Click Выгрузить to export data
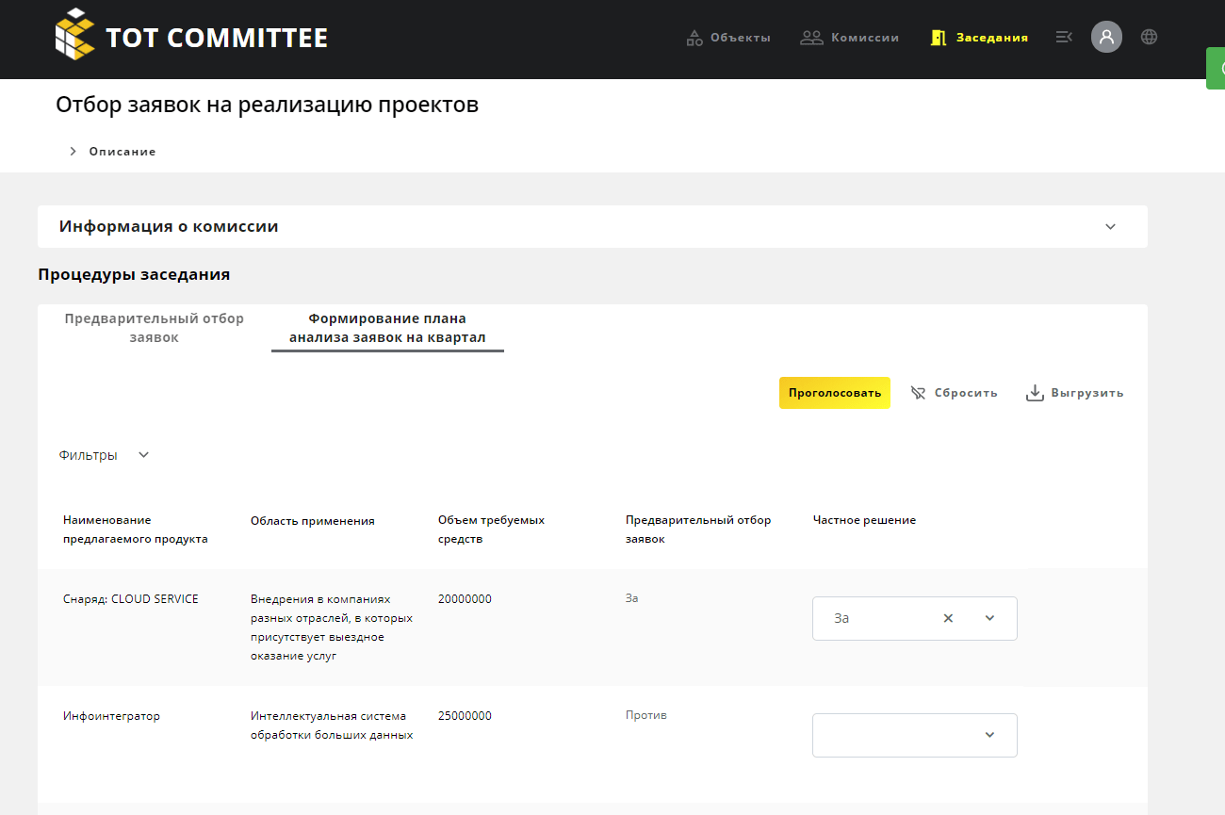The height and width of the screenshot is (815, 1225). [1074, 393]
